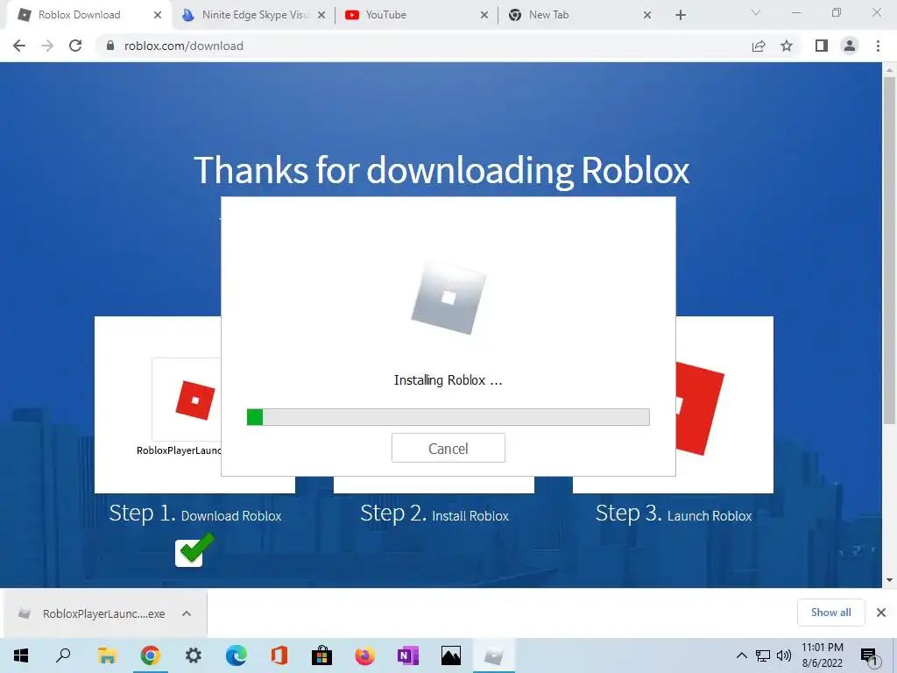Open network status tray icon
The height and width of the screenshot is (673, 897).
pyautogui.click(x=763, y=655)
